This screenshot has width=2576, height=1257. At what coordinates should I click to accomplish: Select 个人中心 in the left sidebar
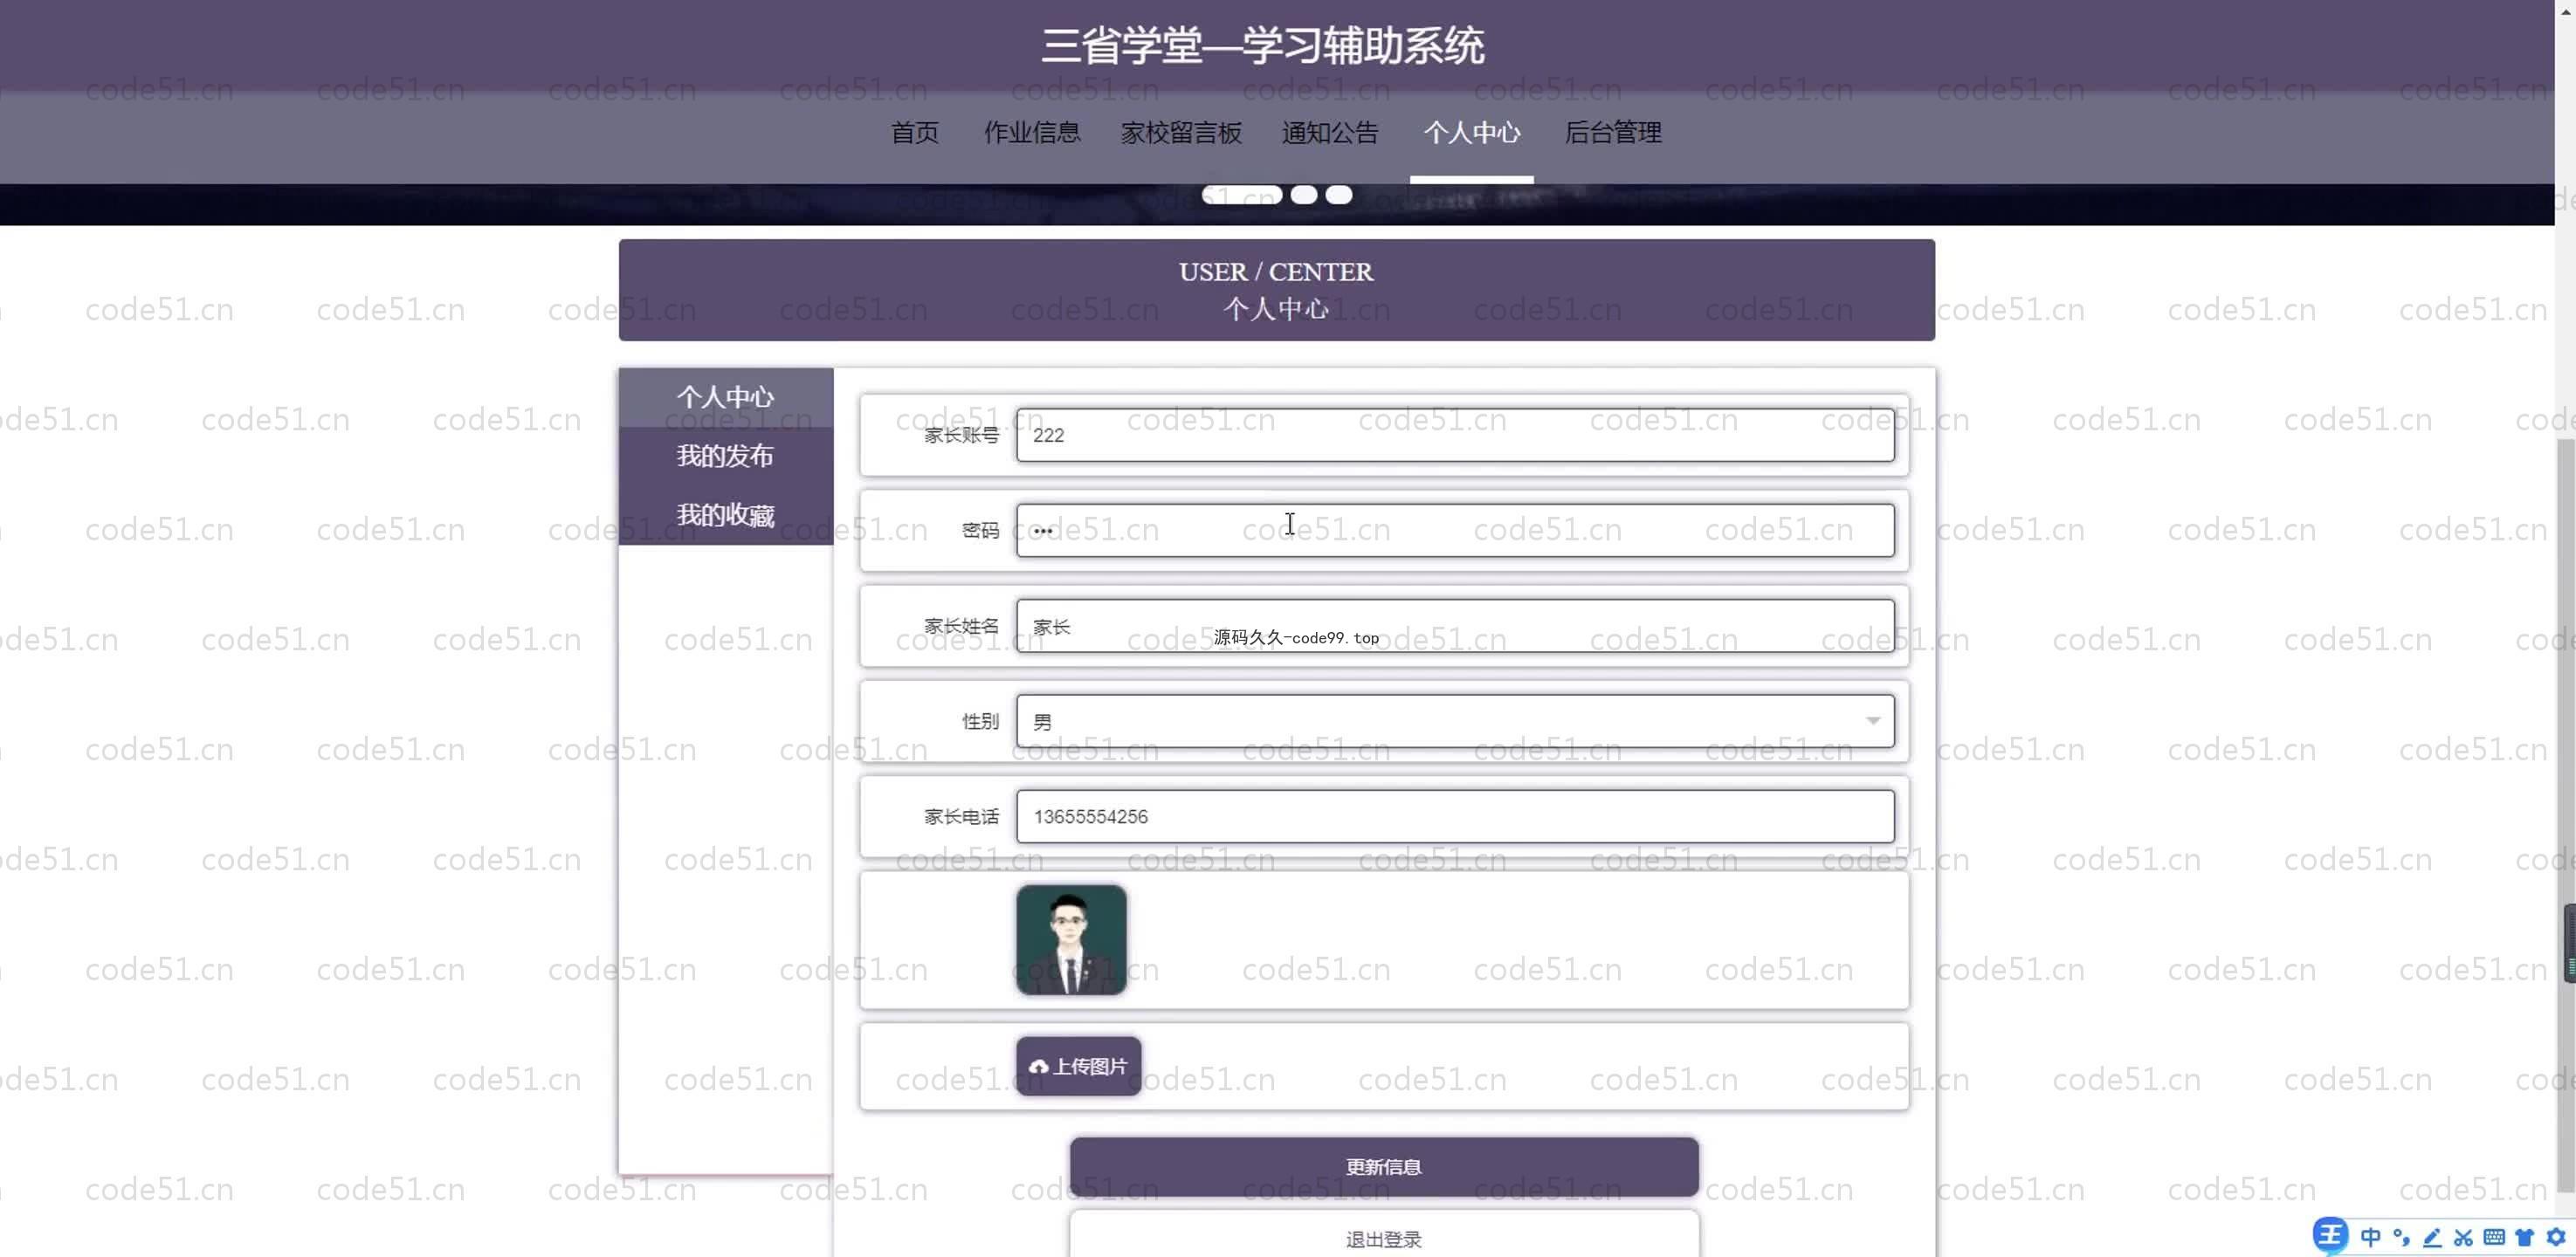coord(726,397)
